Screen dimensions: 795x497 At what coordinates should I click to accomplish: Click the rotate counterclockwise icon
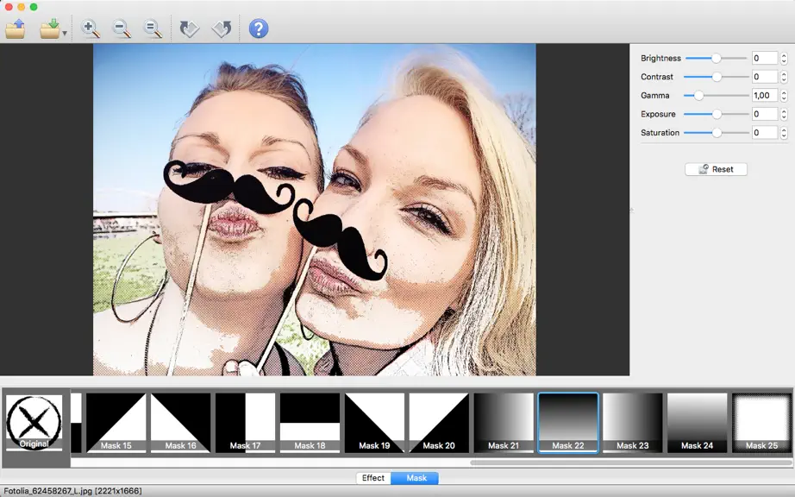coord(222,29)
